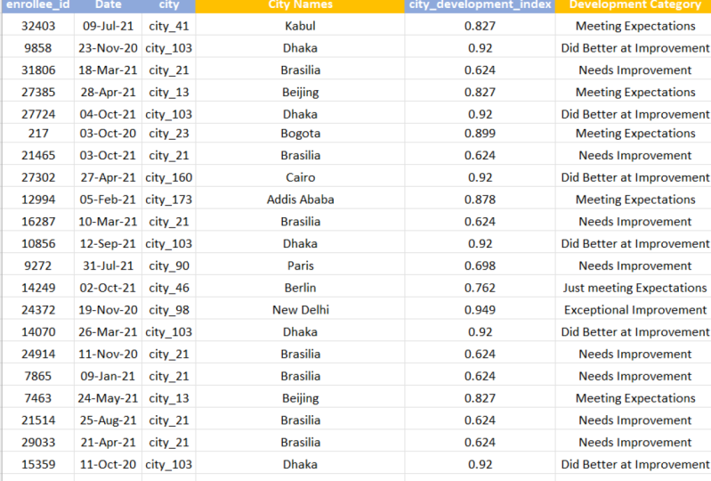This screenshot has height=481, width=711.
Task: Click date cell 09-Jan-21
Action: tap(109, 376)
